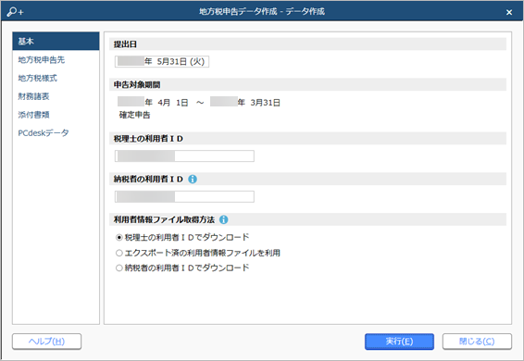The height and width of the screenshot is (361, 524).
Task: Switch to 添付書類 section
Action: 33,115
